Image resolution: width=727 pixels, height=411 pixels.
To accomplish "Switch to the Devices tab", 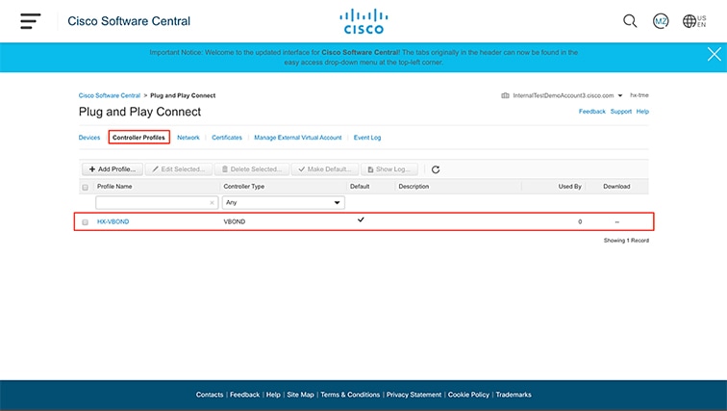I will click(x=89, y=138).
